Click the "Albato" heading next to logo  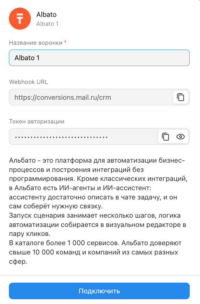(47, 14)
